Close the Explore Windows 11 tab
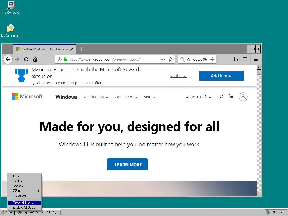 pyautogui.click(x=72, y=49)
